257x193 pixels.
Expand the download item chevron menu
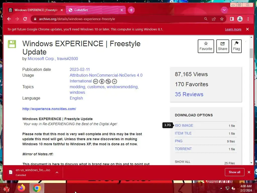pos(57,172)
